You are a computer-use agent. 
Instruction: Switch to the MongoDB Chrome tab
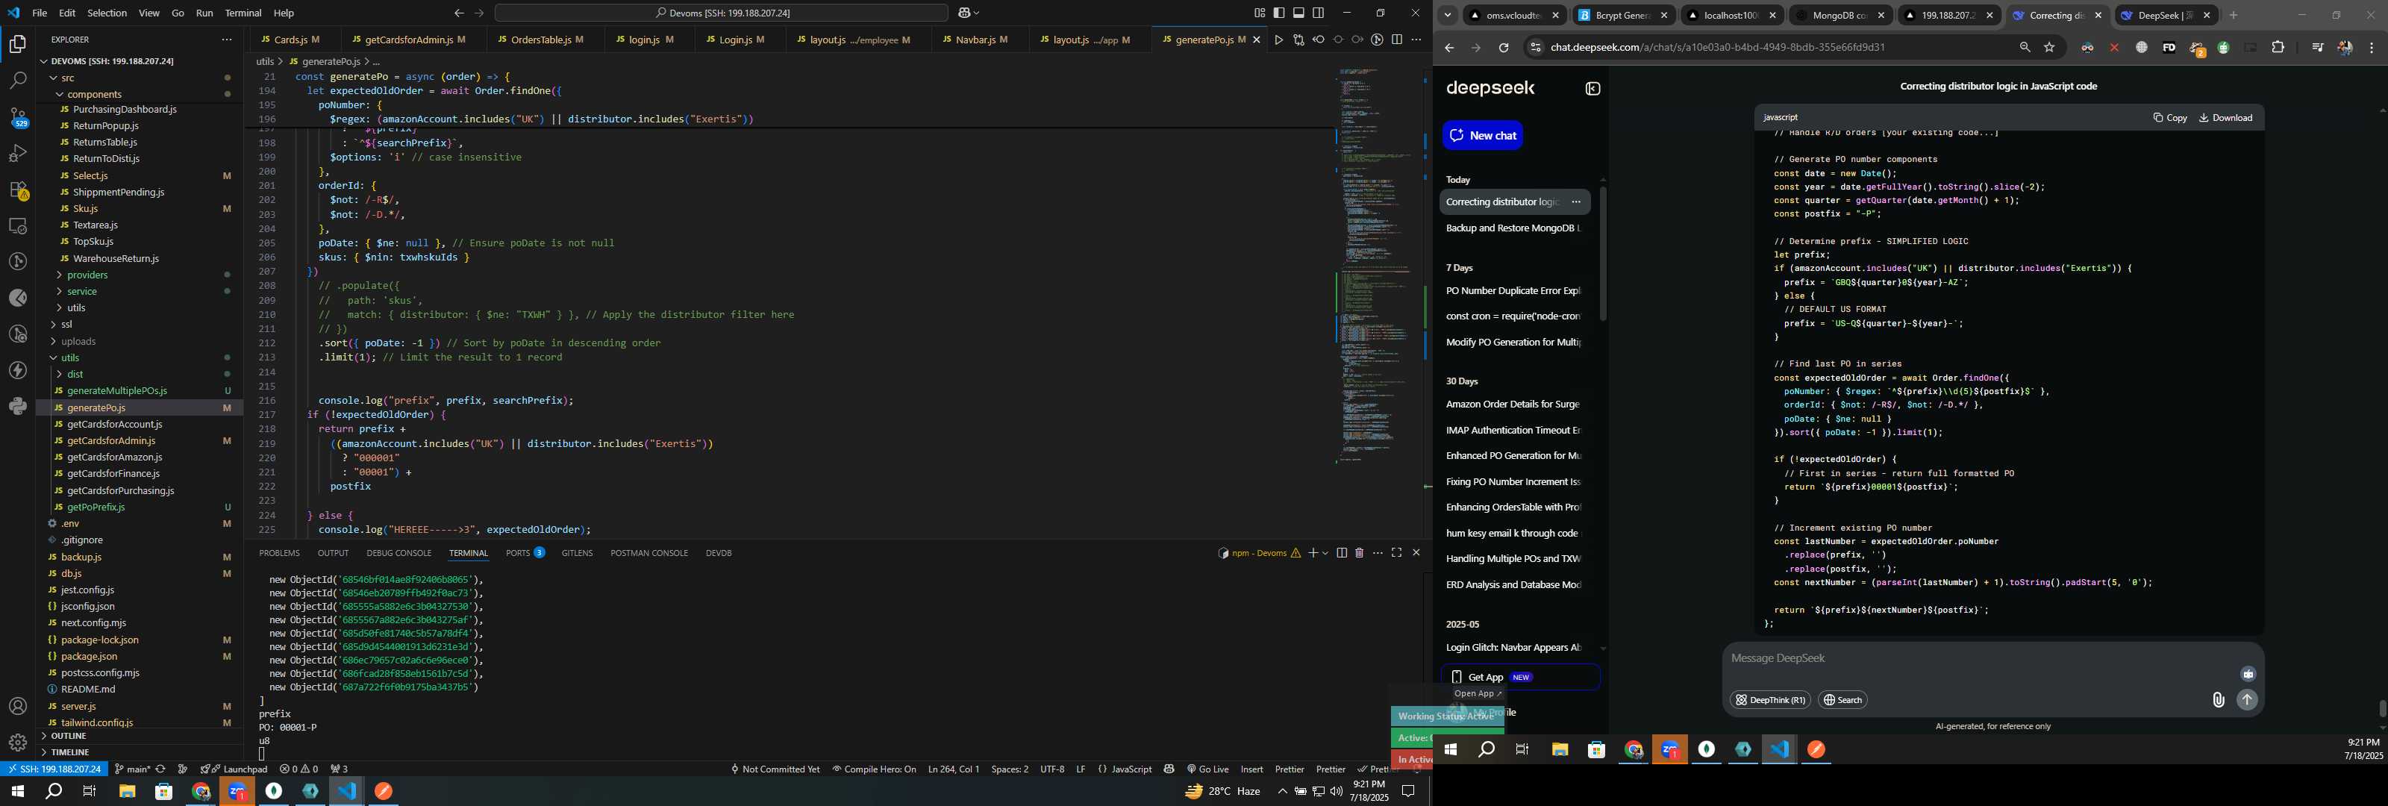(1840, 16)
